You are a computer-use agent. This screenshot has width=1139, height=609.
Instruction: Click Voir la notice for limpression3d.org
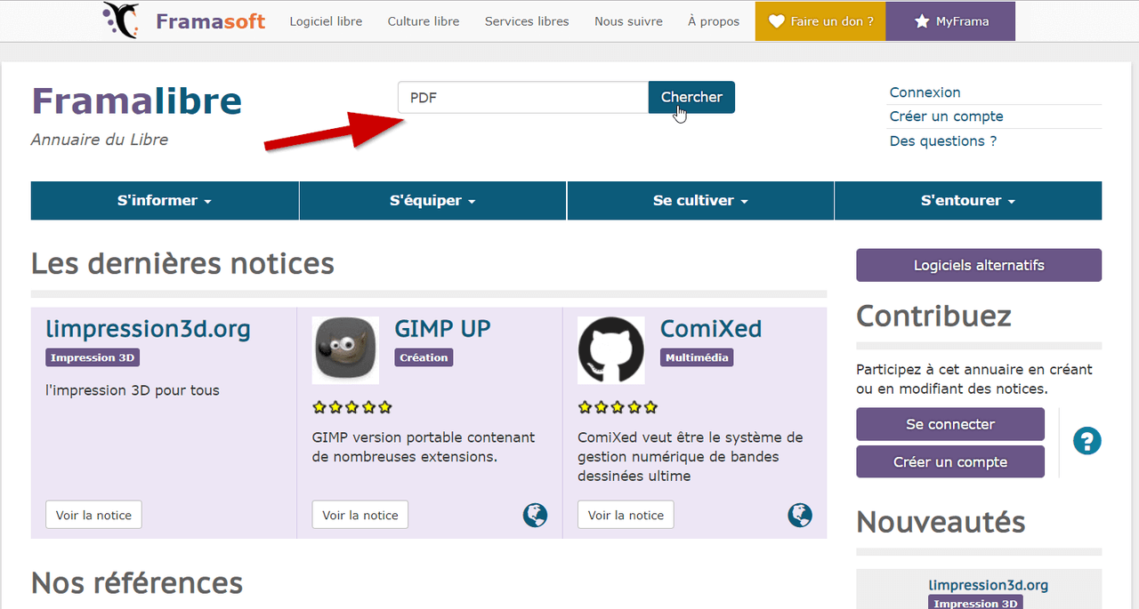coord(93,515)
